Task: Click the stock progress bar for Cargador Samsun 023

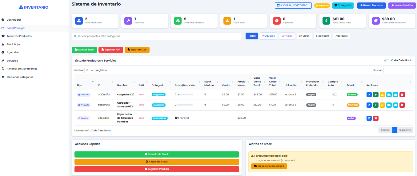Action: pyautogui.click(x=185, y=105)
